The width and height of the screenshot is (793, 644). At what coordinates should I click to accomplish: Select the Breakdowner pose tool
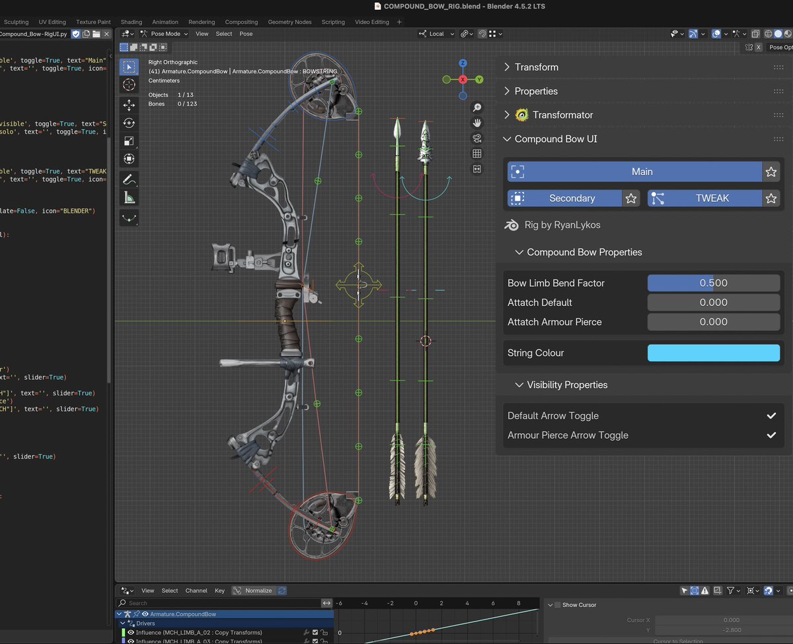point(129,217)
